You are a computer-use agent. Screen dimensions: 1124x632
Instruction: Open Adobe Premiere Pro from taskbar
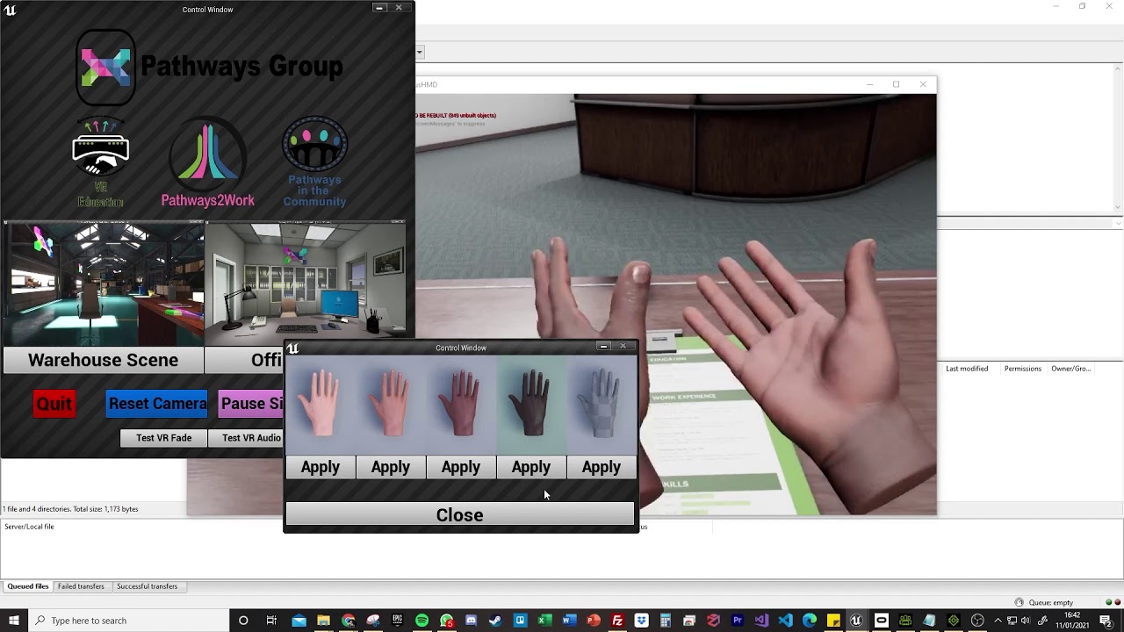click(737, 621)
